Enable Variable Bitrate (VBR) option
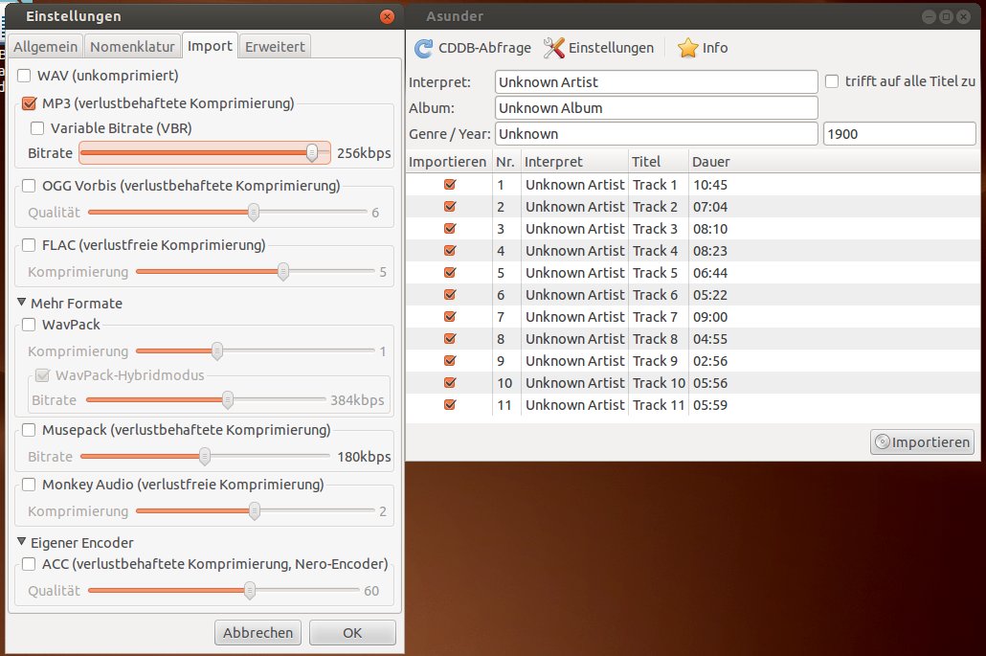The width and height of the screenshot is (986, 656). tap(37, 128)
